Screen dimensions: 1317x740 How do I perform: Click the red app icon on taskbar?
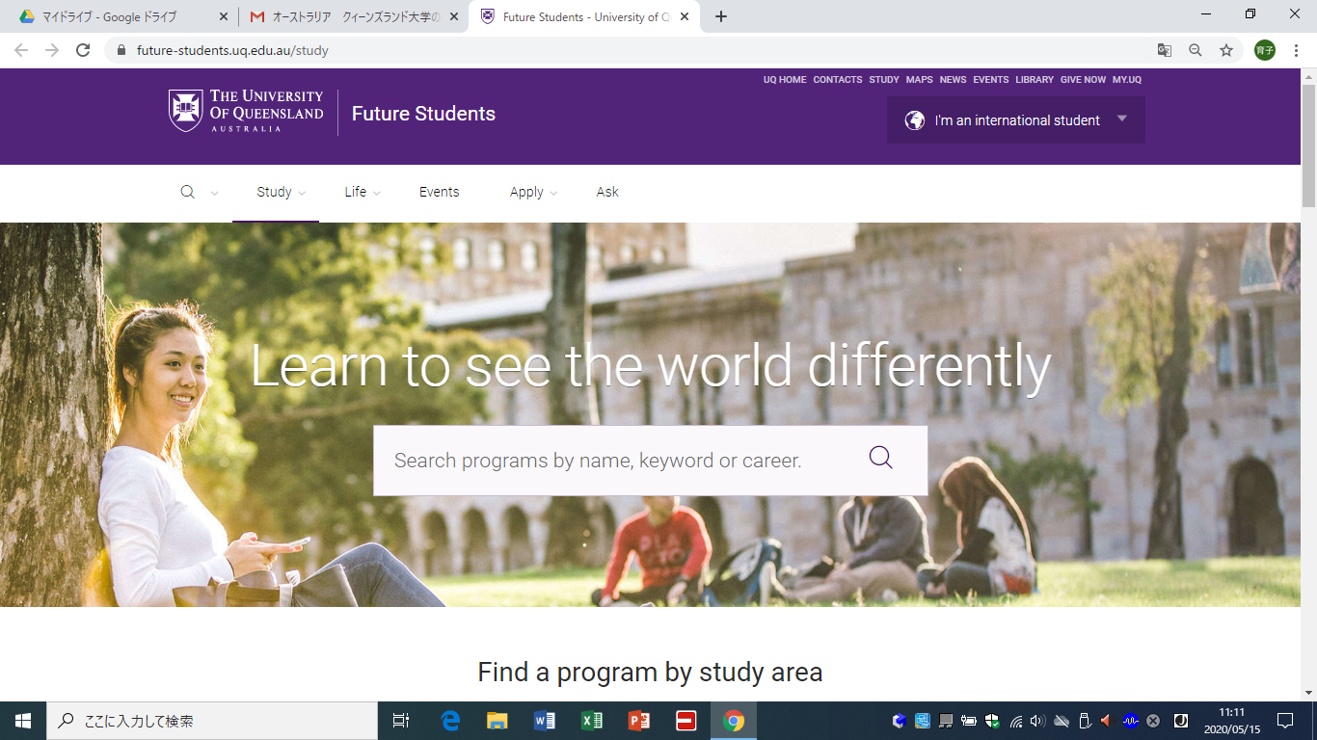685,721
